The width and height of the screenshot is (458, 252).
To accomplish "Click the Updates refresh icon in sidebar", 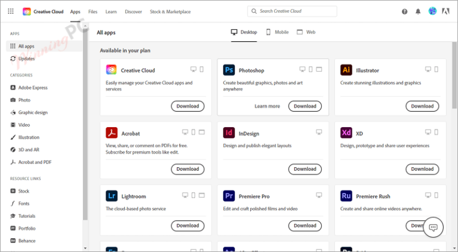I will tap(13, 59).
